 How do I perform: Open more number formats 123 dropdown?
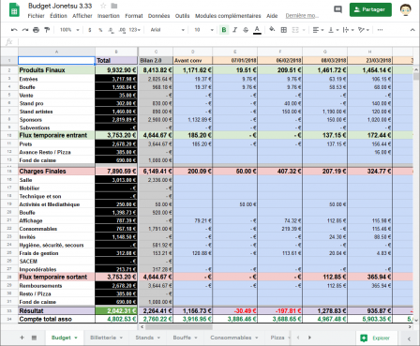click(x=134, y=30)
